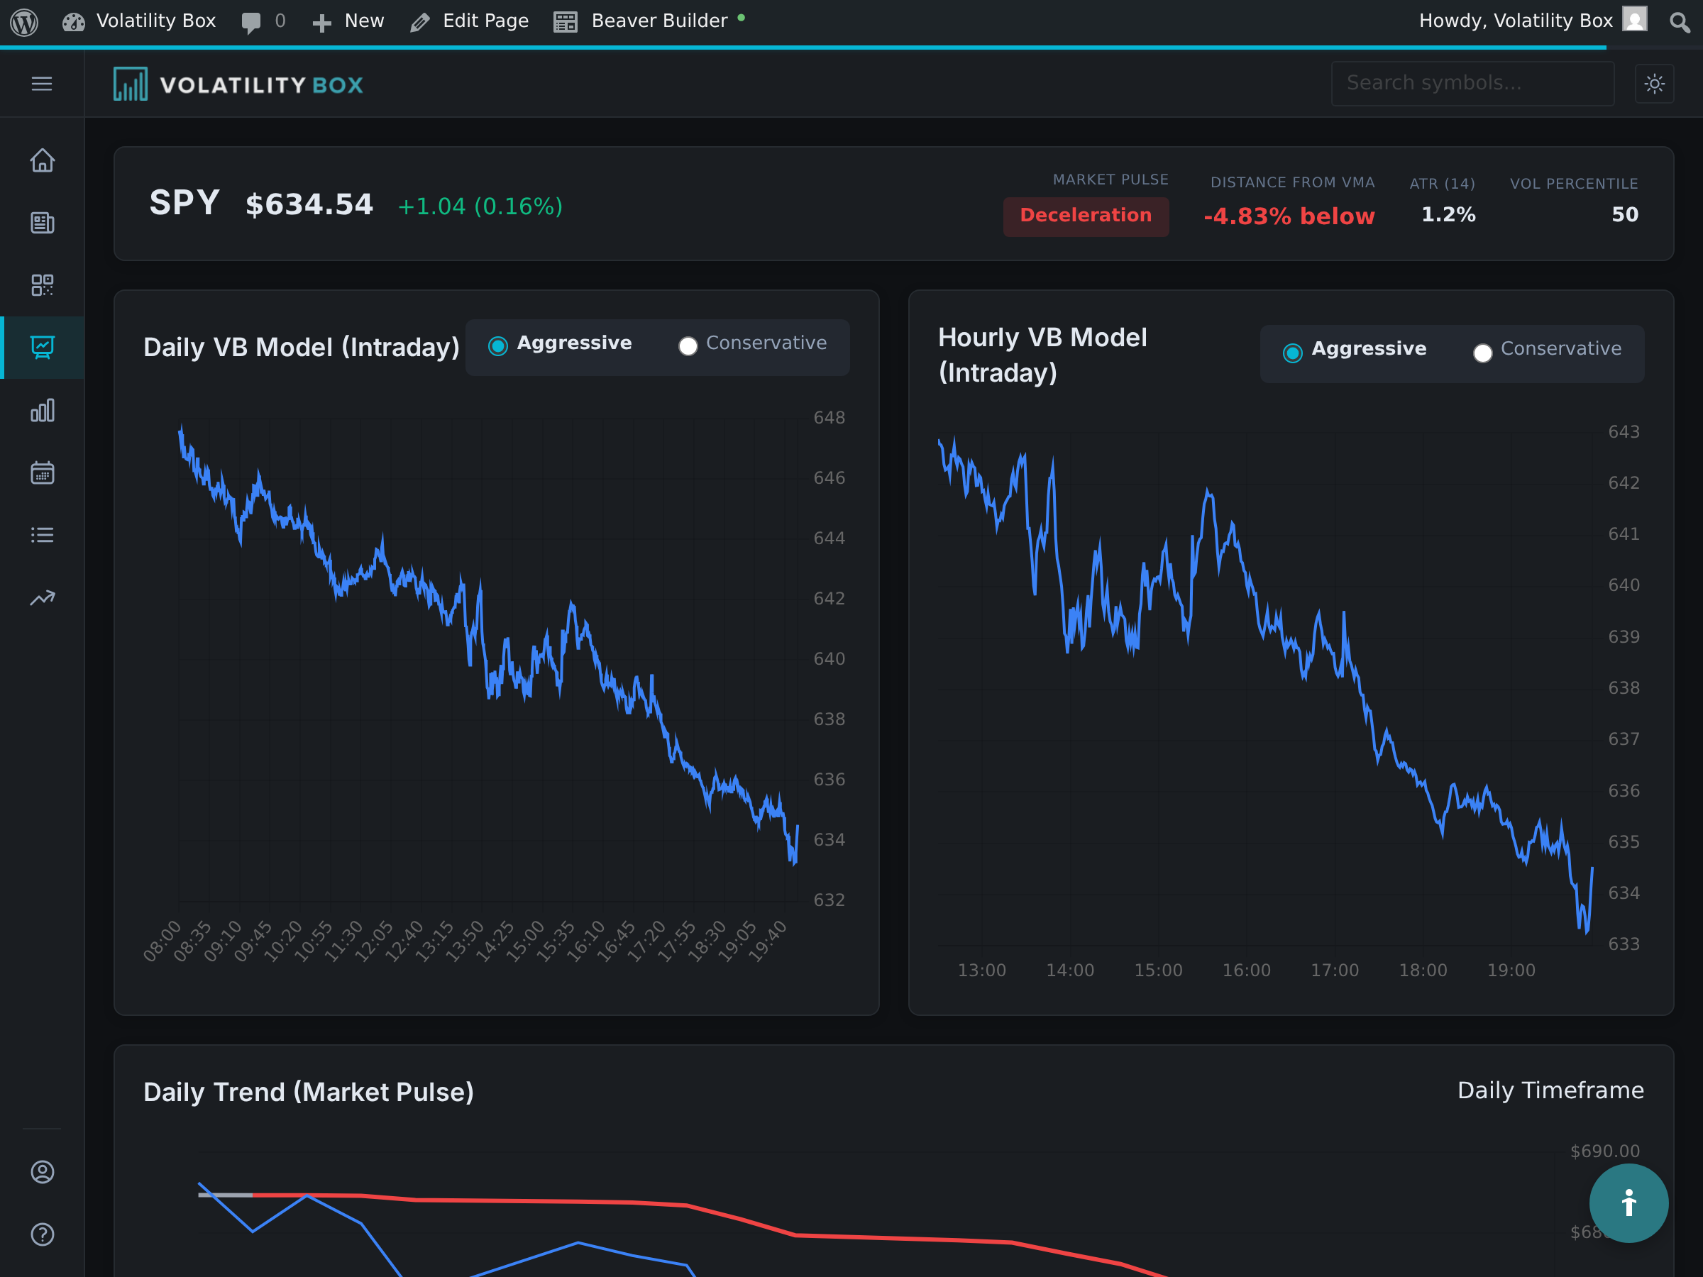Open the help question mark sidebar icon
Screen dimensions: 1703x1277
coord(43,1234)
